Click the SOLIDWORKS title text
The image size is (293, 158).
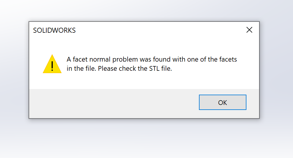pyautogui.click(x=54, y=30)
